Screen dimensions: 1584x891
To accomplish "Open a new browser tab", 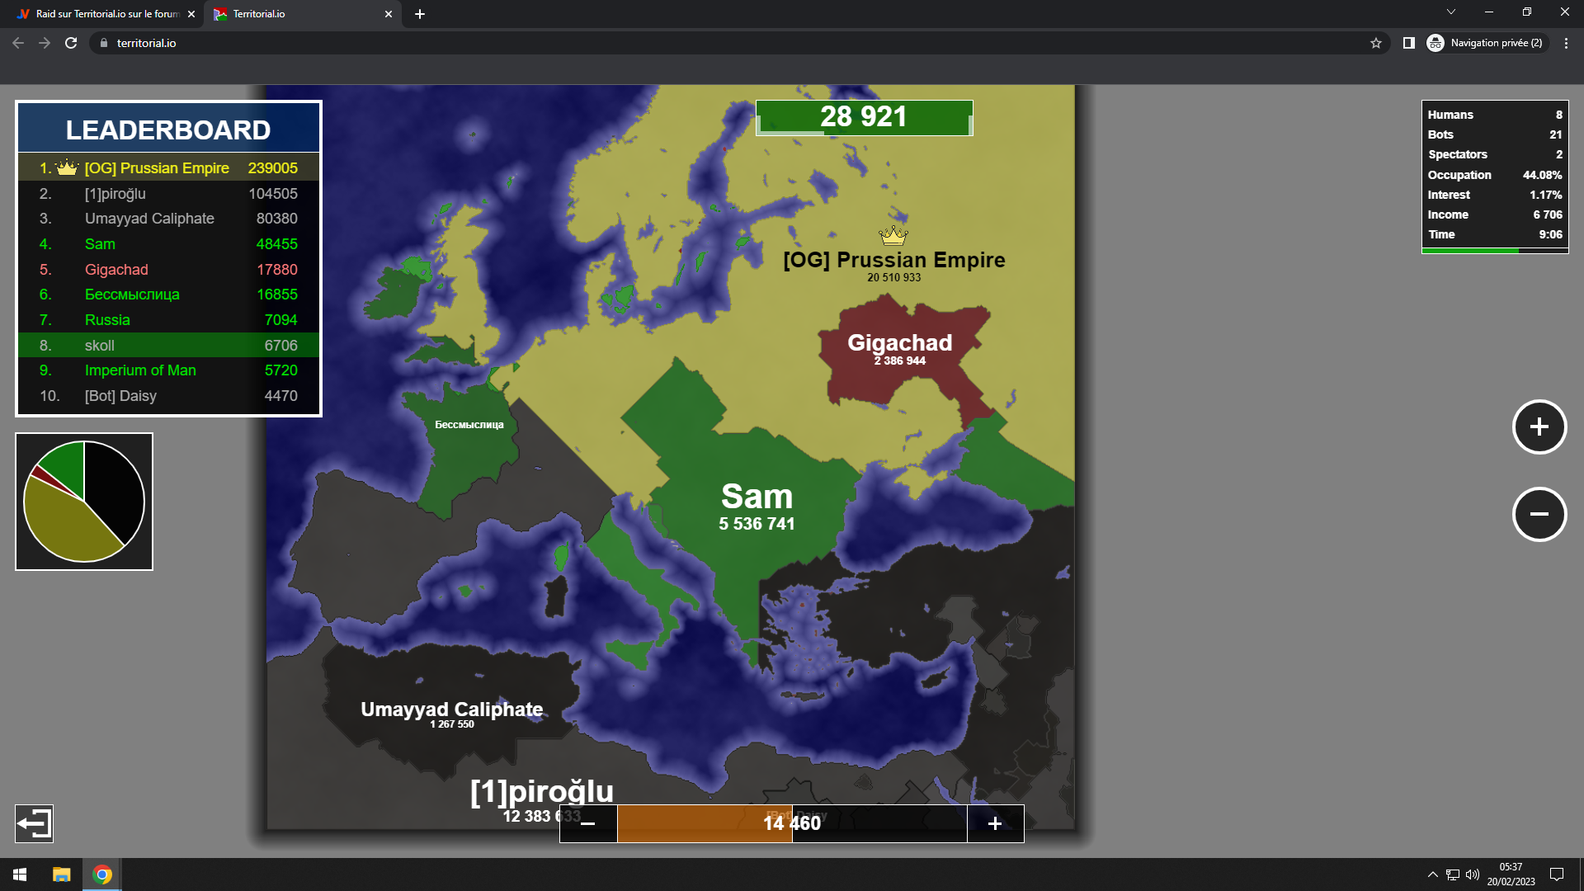I will click(x=420, y=14).
